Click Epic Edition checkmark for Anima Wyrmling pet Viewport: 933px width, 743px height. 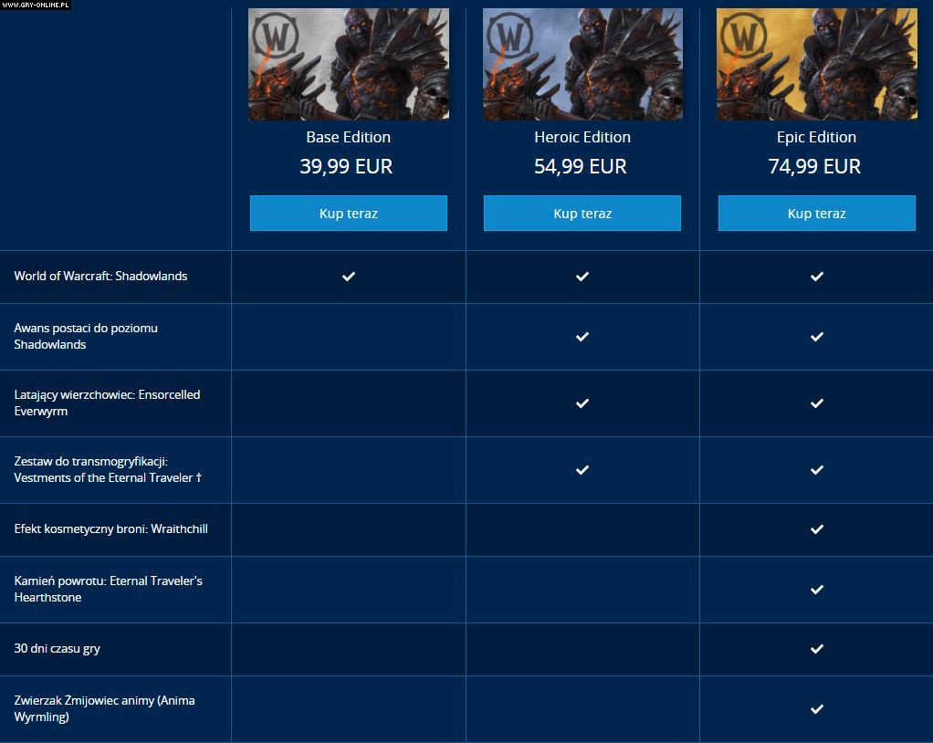816,709
